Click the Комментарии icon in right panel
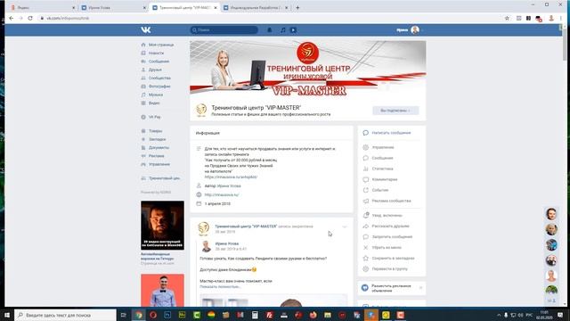 366,179
